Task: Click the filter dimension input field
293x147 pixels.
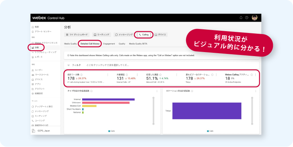Action: tap(108, 65)
